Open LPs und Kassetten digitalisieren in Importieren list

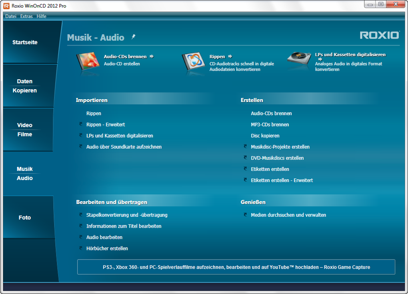(x=120, y=136)
